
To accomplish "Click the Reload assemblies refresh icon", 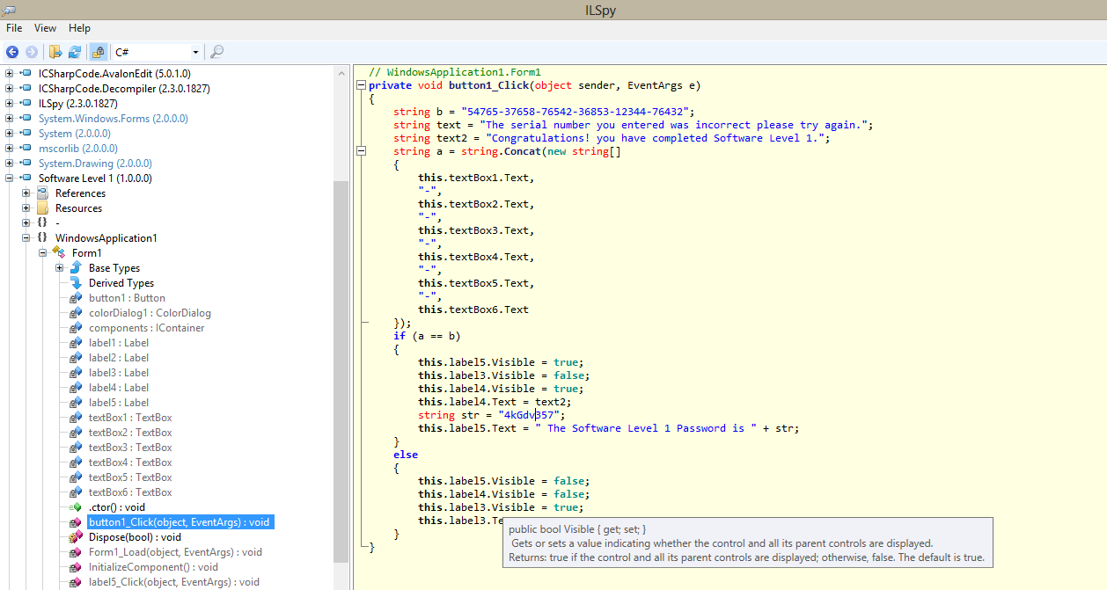I will point(75,52).
